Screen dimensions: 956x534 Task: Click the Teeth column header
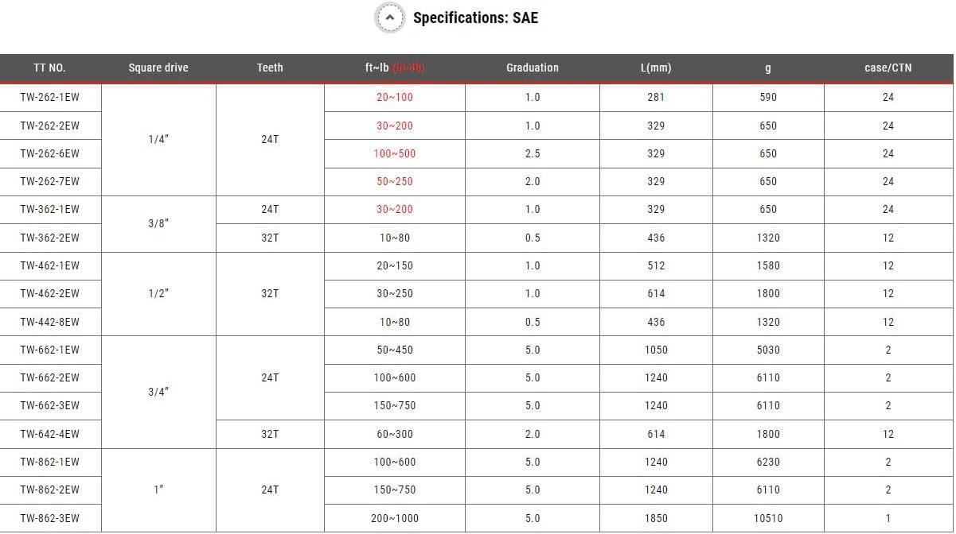click(270, 68)
